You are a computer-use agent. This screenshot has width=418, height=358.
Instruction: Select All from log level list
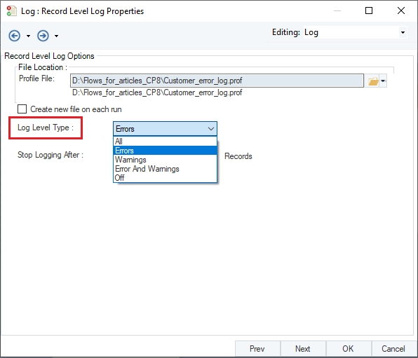click(x=165, y=142)
